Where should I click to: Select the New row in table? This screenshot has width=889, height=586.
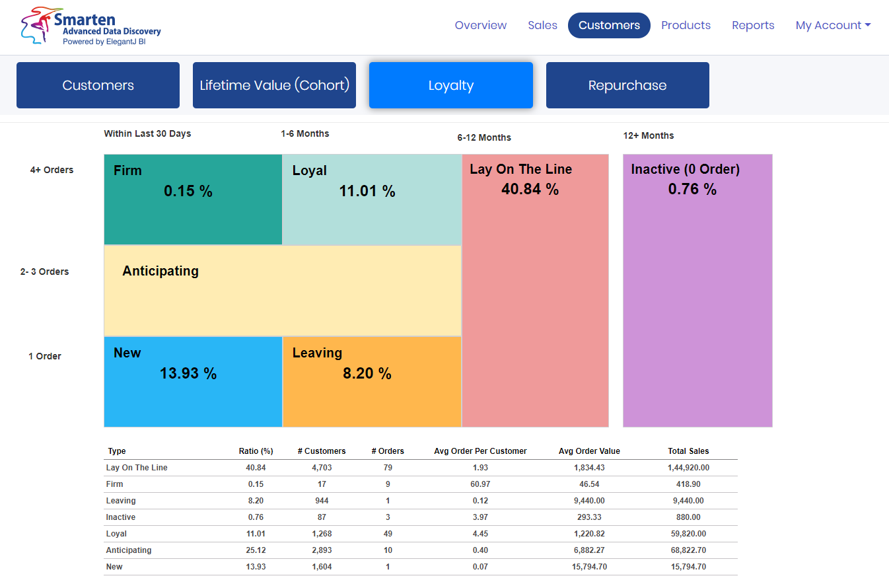421,567
